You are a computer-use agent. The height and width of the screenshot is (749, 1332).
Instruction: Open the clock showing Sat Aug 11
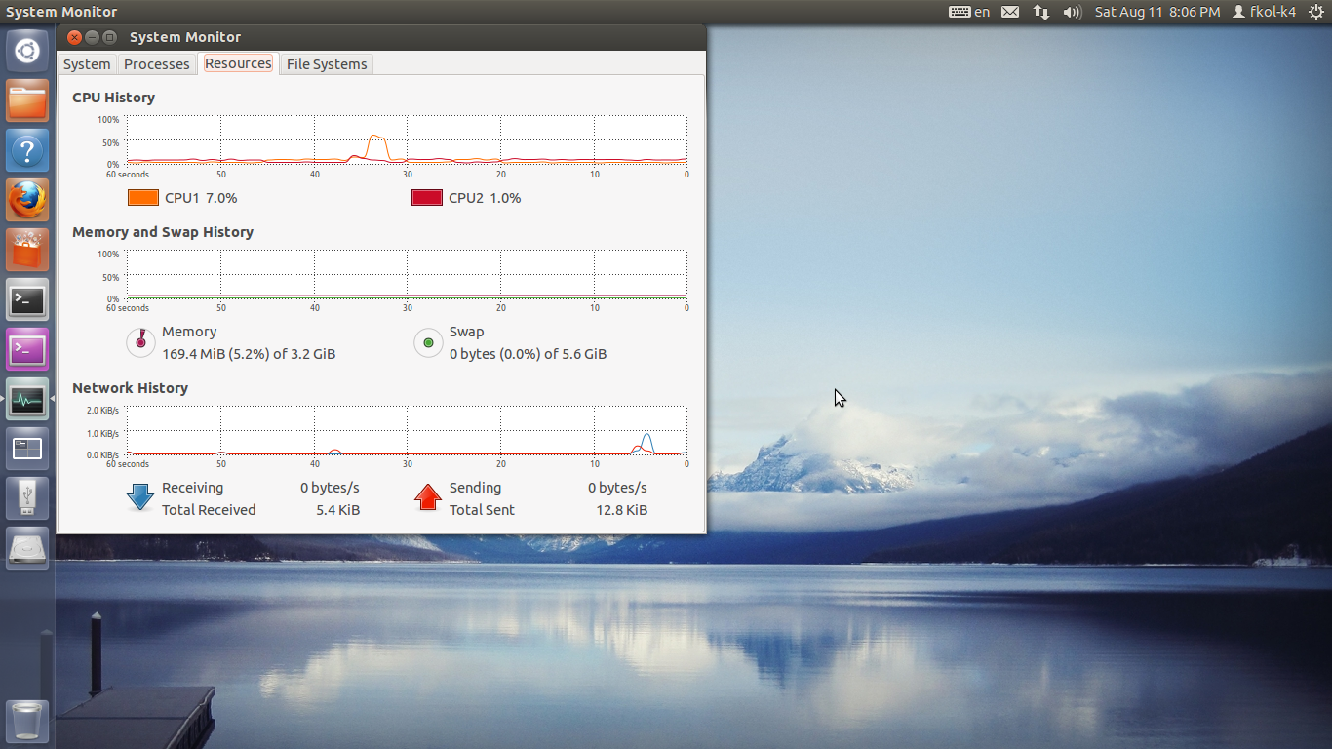pyautogui.click(x=1157, y=12)
